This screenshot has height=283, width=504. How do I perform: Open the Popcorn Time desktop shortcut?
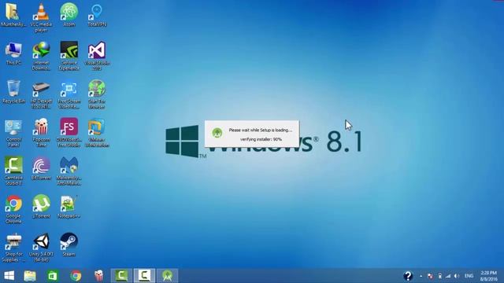click(41, 133)
